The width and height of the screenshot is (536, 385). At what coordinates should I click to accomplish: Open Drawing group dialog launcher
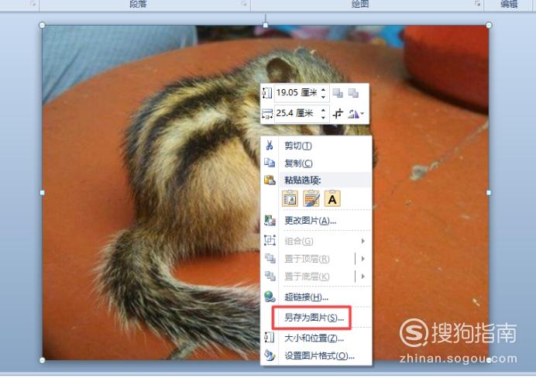[x=478, y=3]
